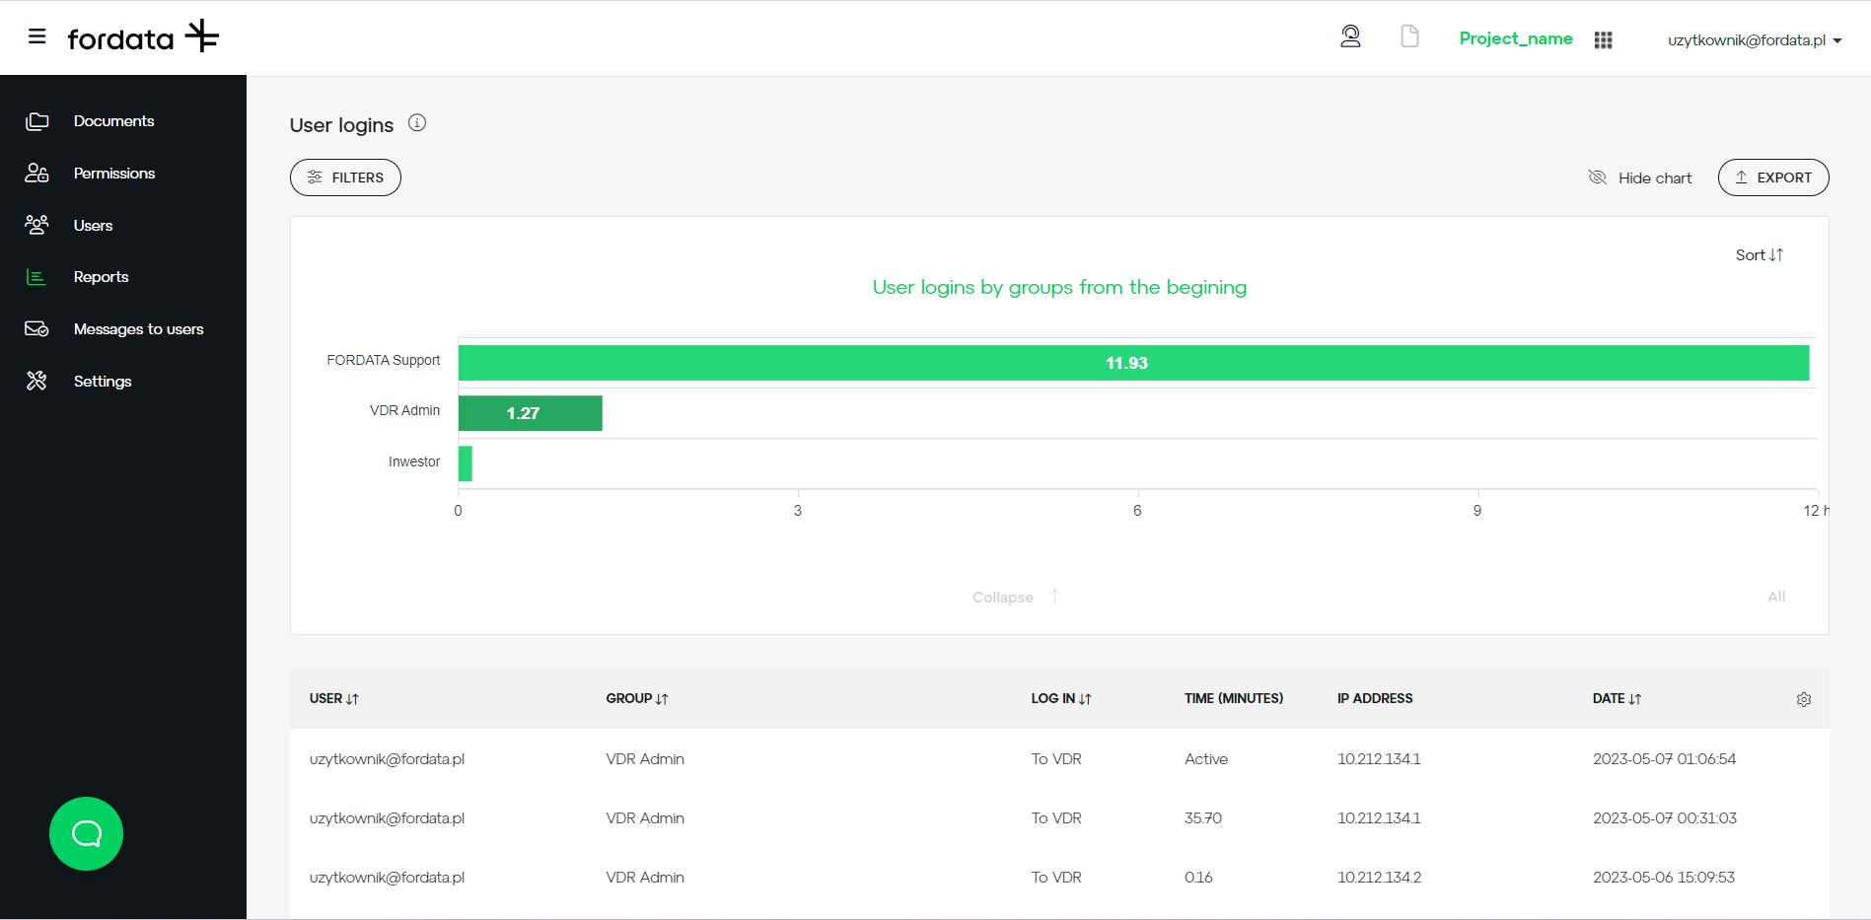This screenshot has height=920, width=1871.
Task: Click the Reports icon in the sidebar
Action: pyautogui.click(x=36, y=277)
